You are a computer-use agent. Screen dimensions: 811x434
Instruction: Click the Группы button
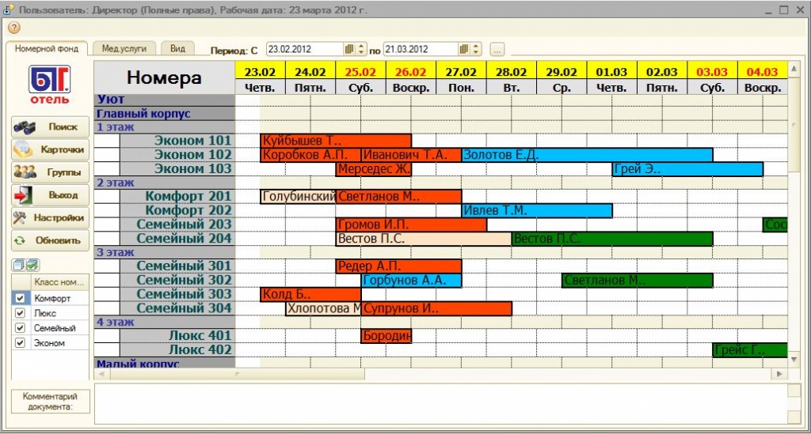pyautogui.click(x=50, y=172)
